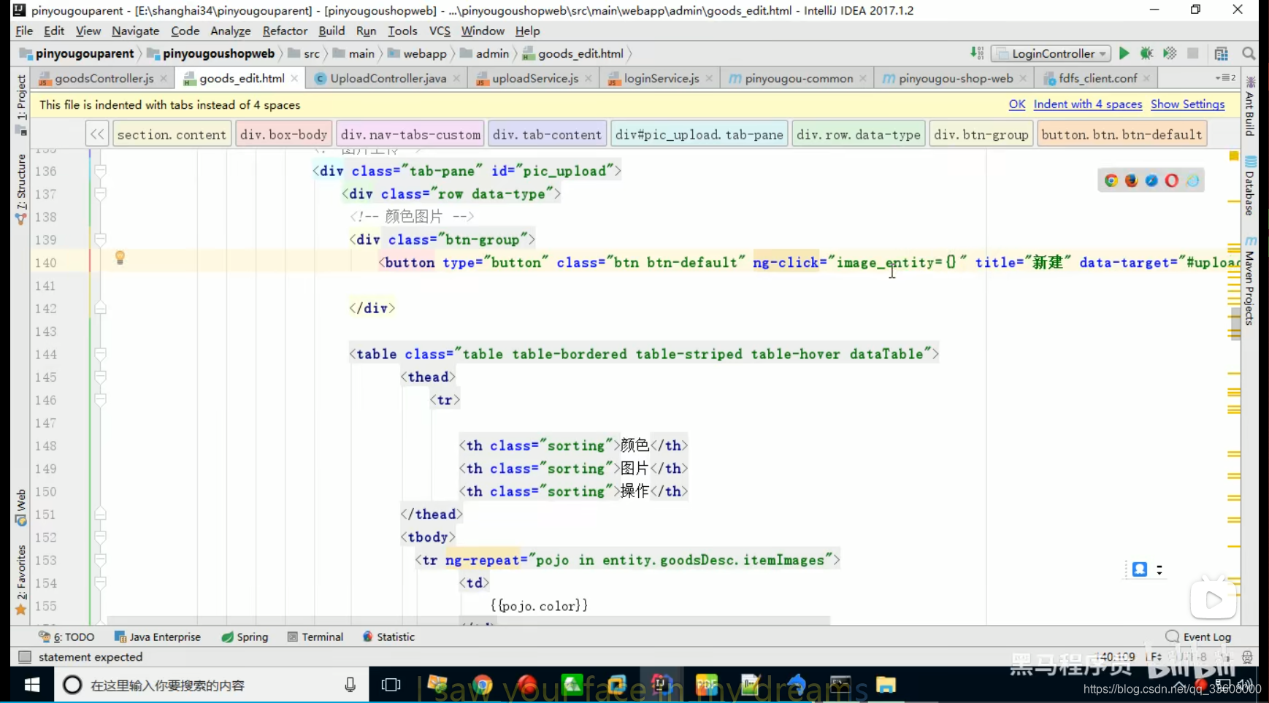
Task: Click the yellow error stripe status square
Action: 1234,155
